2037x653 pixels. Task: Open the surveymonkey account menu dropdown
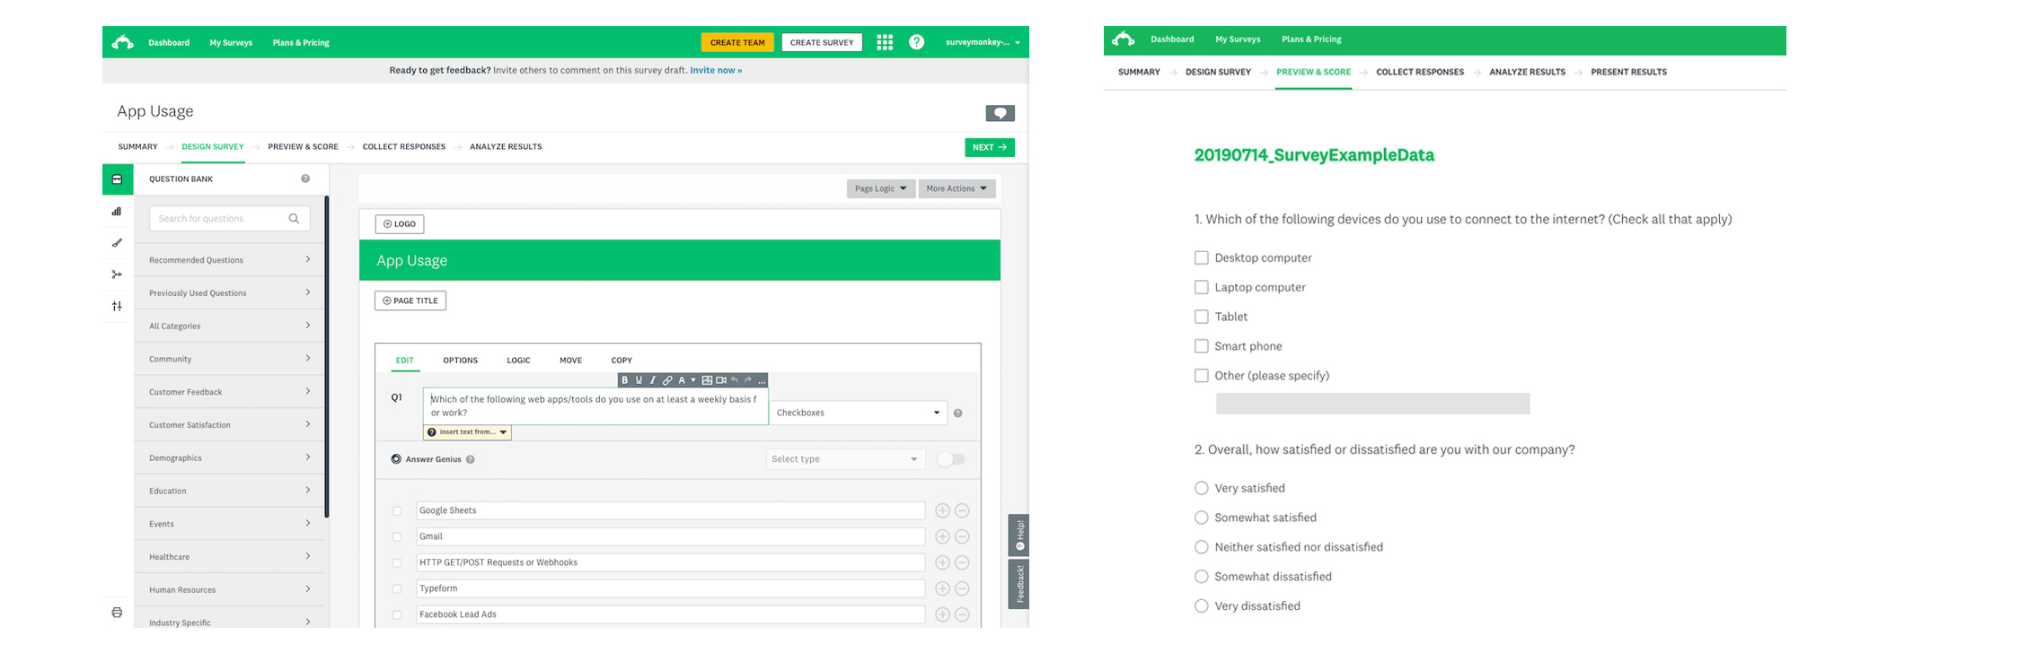pos(983,42)
